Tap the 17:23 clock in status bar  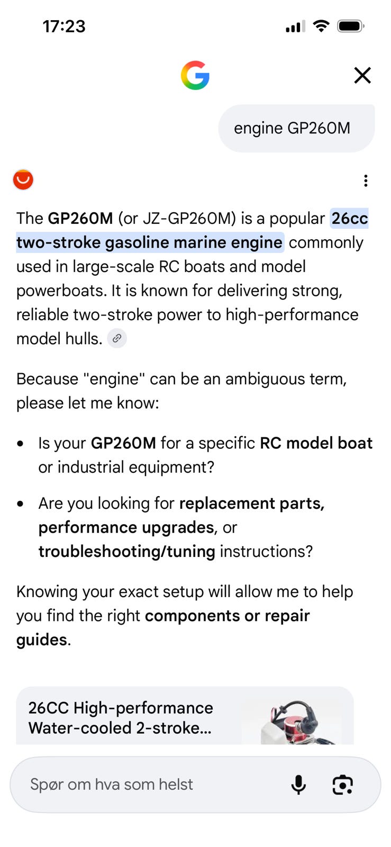click(64, 26)
